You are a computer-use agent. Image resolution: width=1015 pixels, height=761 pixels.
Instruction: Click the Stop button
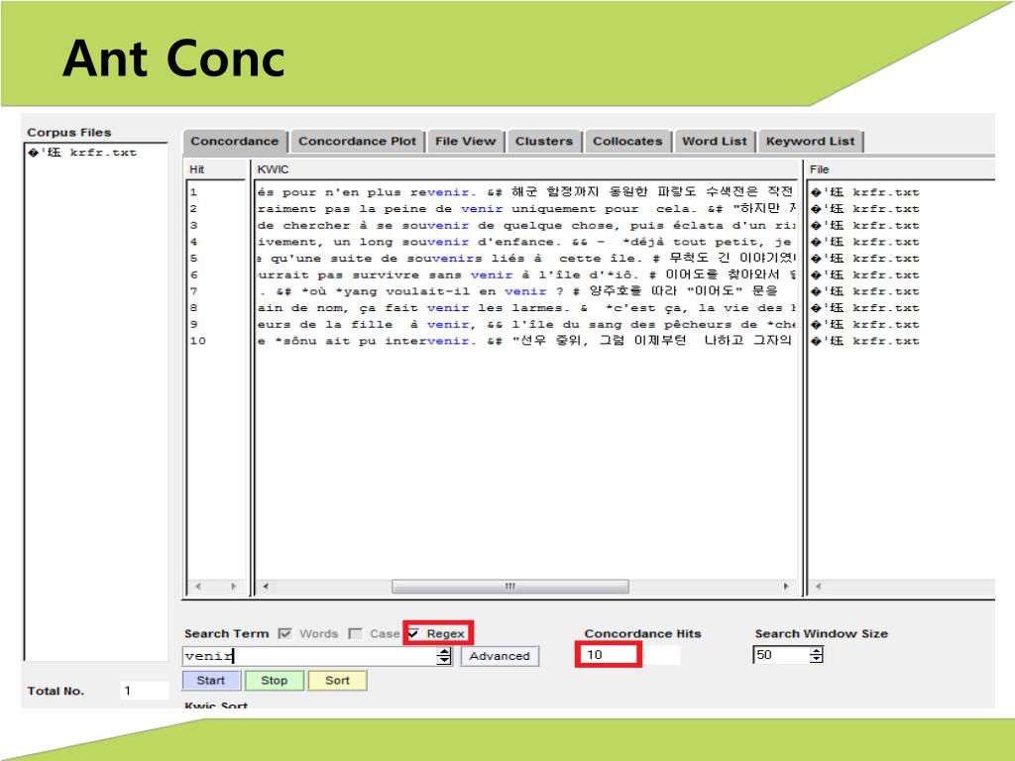pos(274,681)
